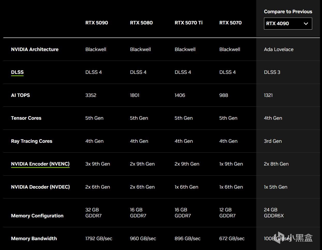Click the chevron arrow beside RTX 4090
Image resolution: width=322 pixels, height=250 pixels.
click(306, 24)
